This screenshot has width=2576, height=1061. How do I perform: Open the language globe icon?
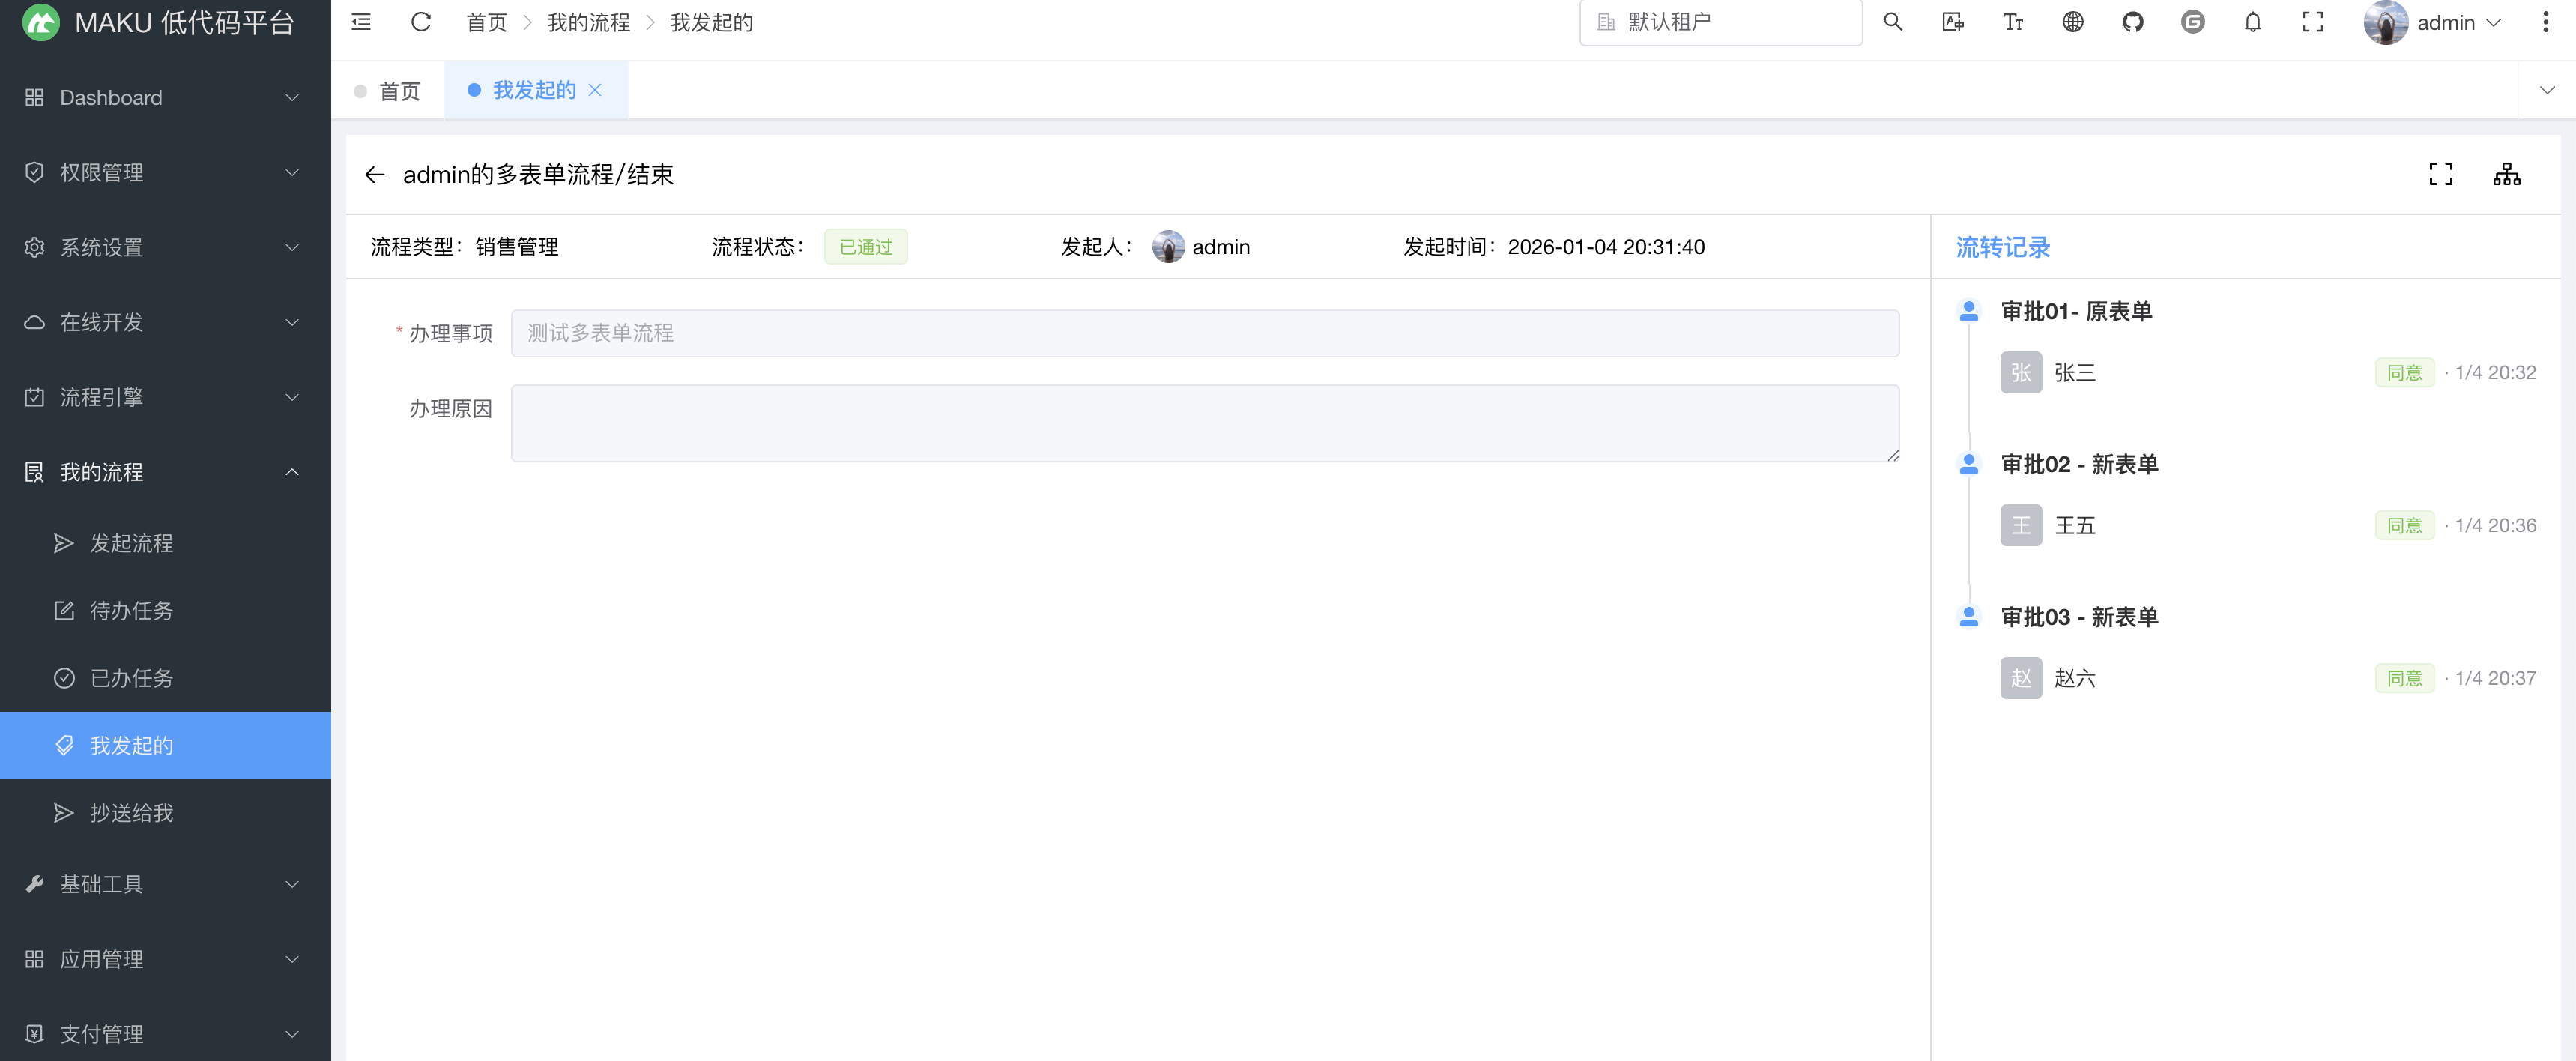(x=2072, y=22)
